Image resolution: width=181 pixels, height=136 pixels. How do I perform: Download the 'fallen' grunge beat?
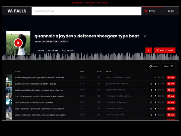click(156, 84)
